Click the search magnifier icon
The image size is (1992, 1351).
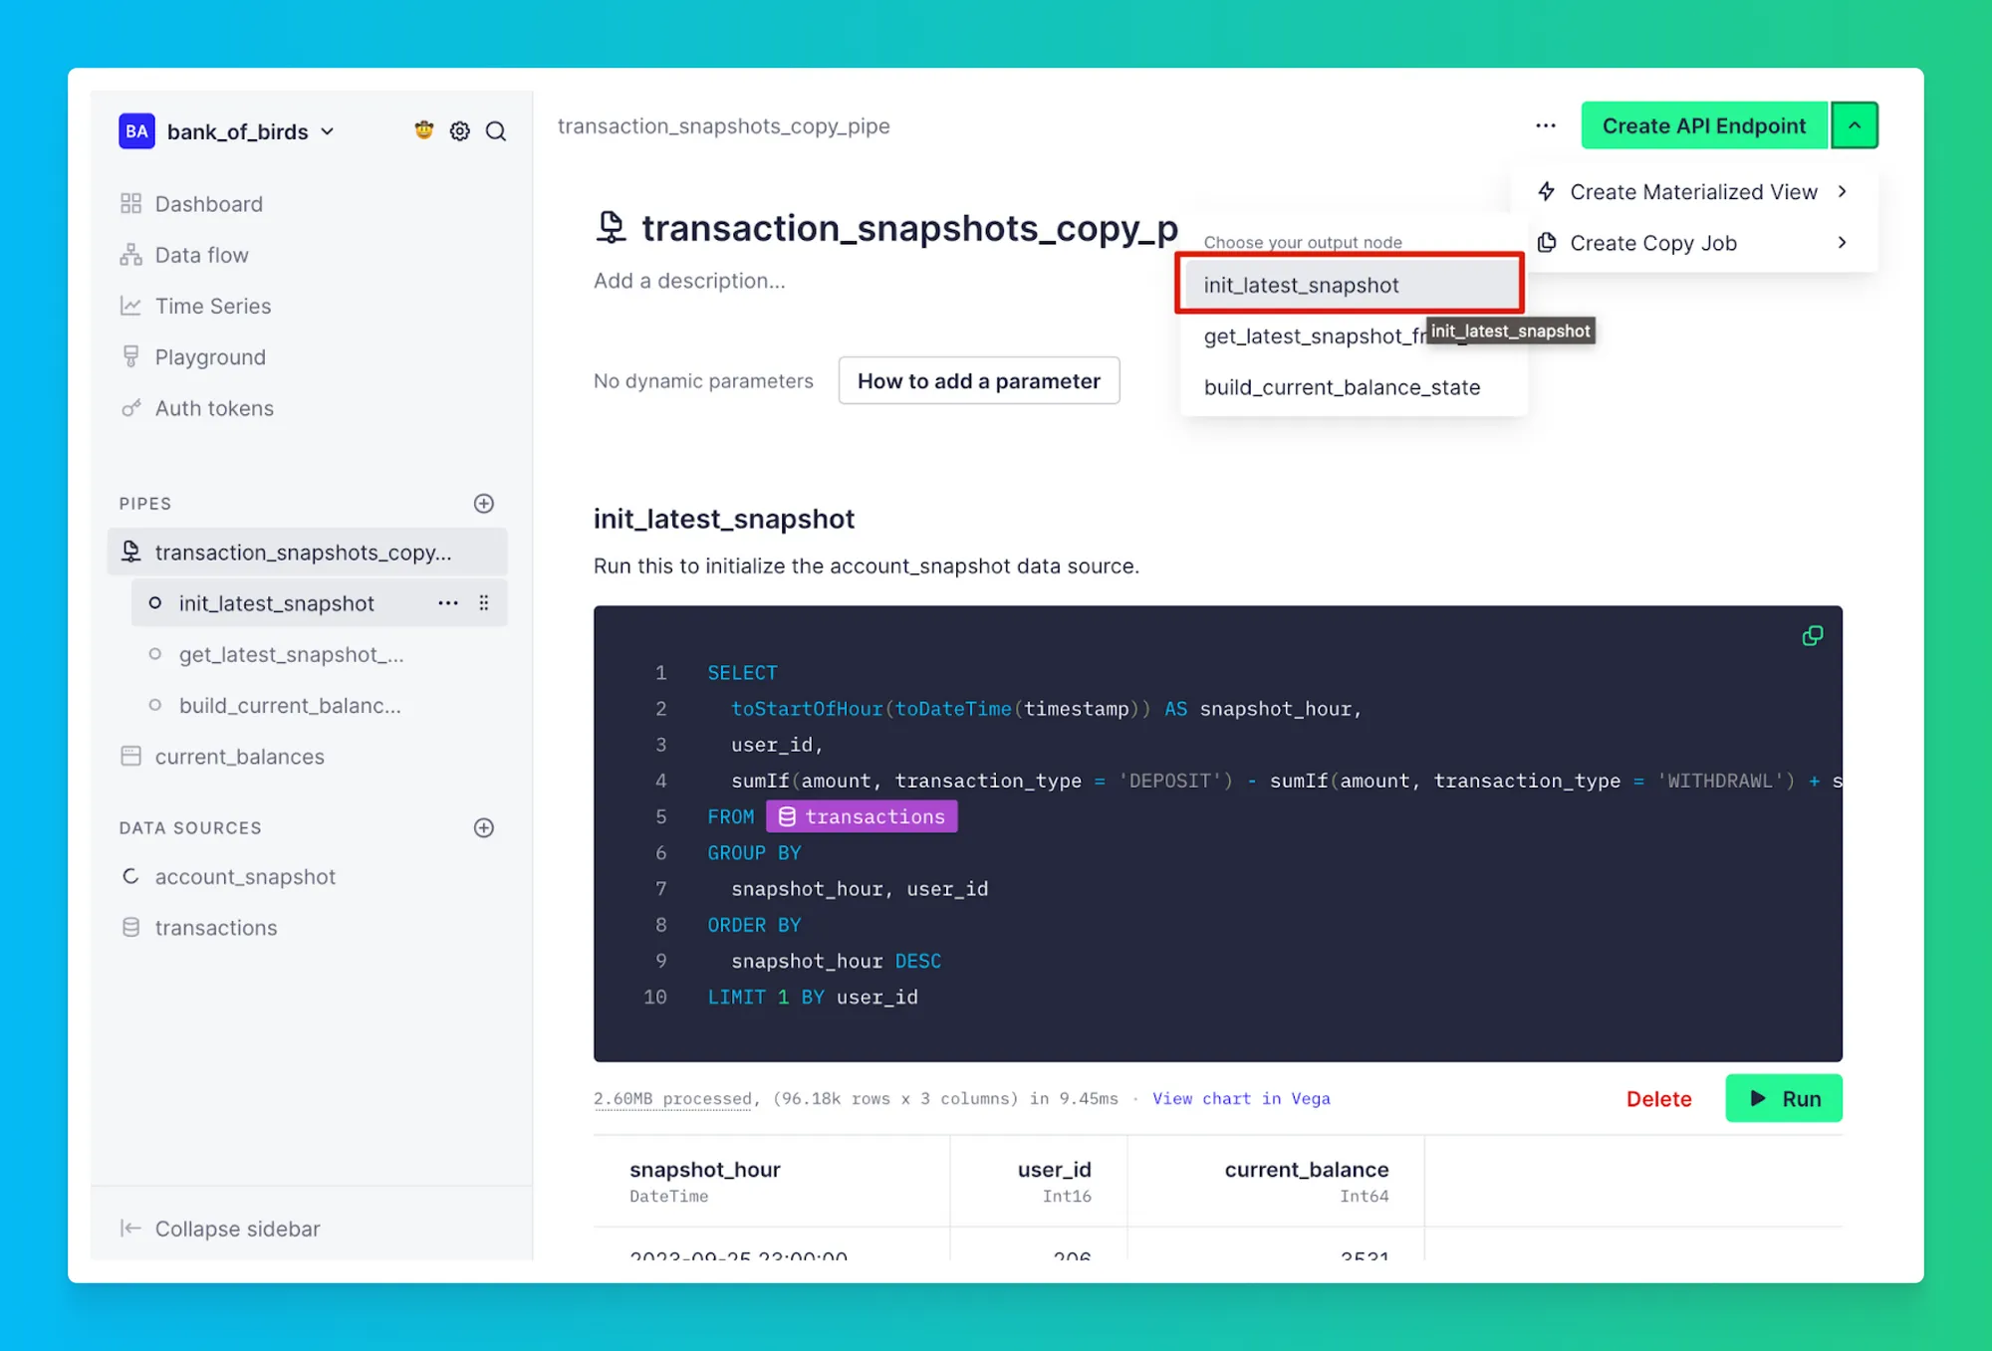(x=495, y=131)
